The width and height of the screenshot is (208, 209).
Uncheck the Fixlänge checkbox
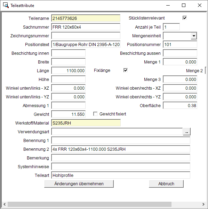pyautogui.click(x=126, y=70)
